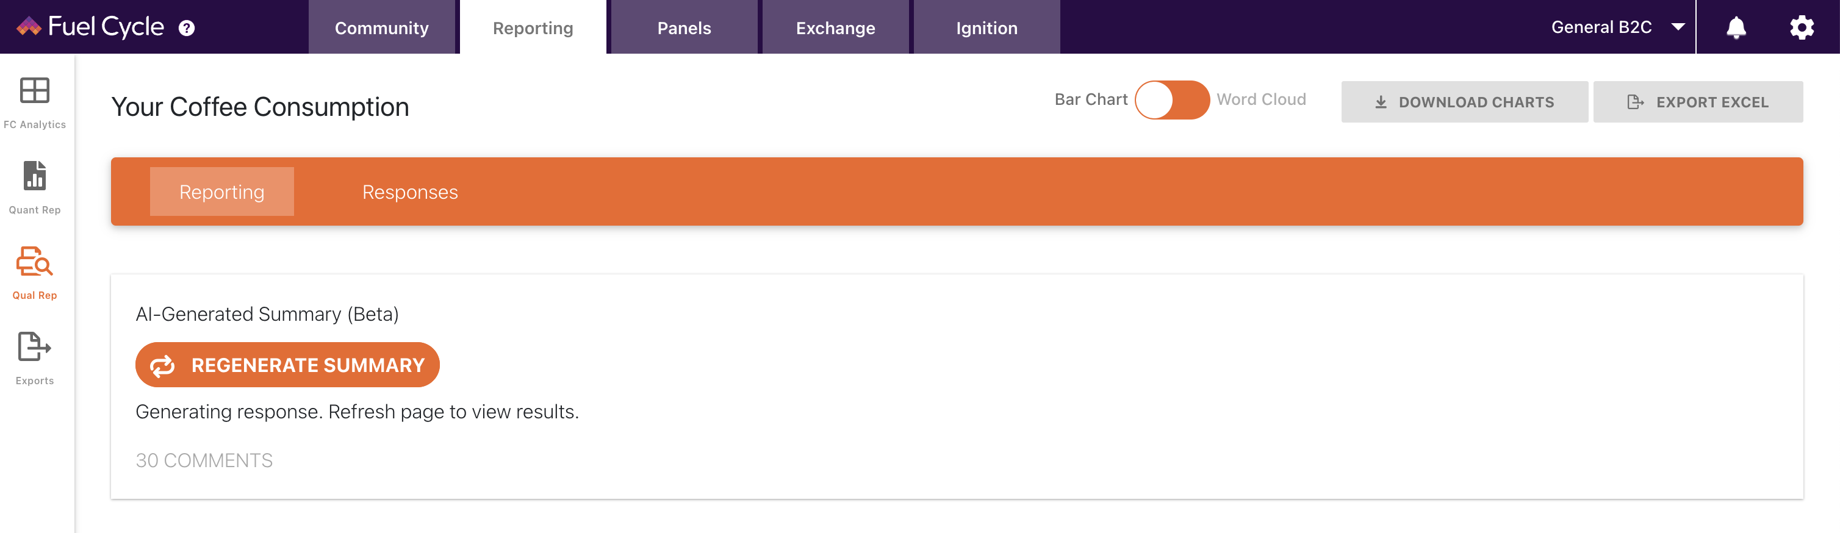Screen dimensions: 1840x533
Task: Click the Fuel Cycle logo
Action: point(90,27)
